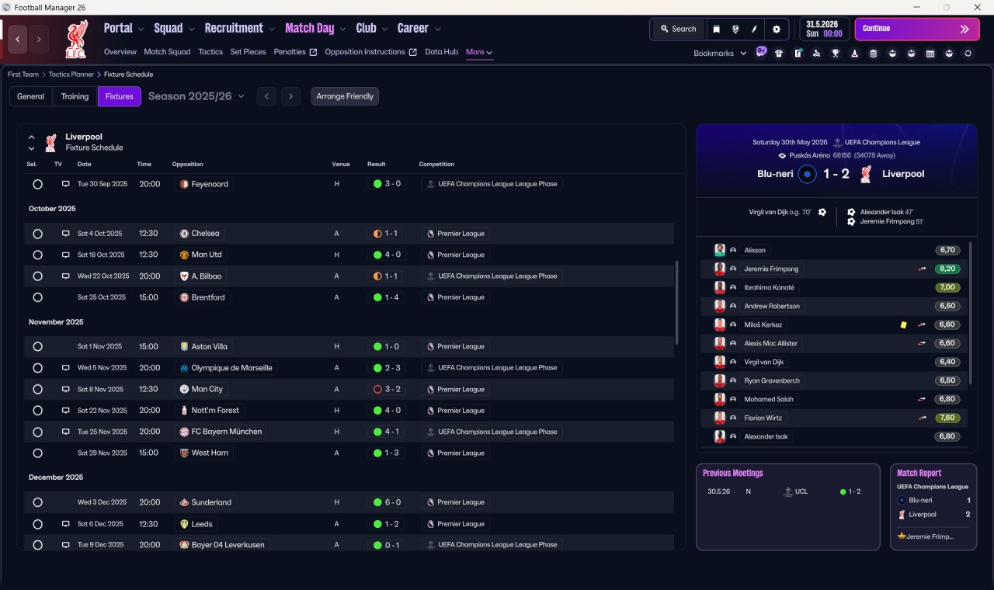Open the Season 2025/26 selector

pos(196,96)
